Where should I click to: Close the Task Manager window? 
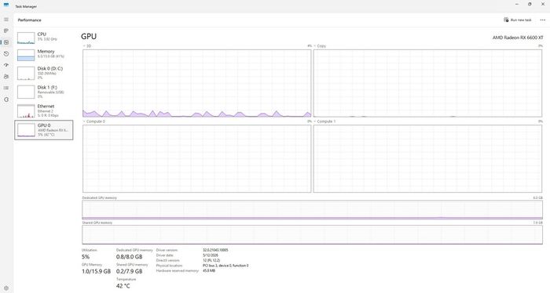[543, 4]
